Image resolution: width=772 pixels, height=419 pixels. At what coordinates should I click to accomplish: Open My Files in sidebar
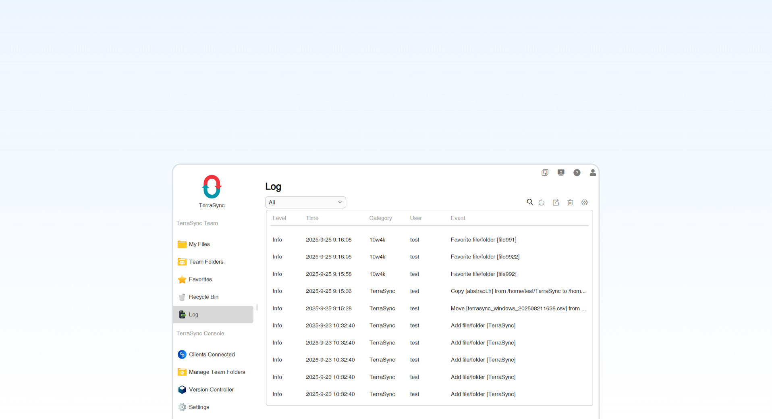(199, 244)
